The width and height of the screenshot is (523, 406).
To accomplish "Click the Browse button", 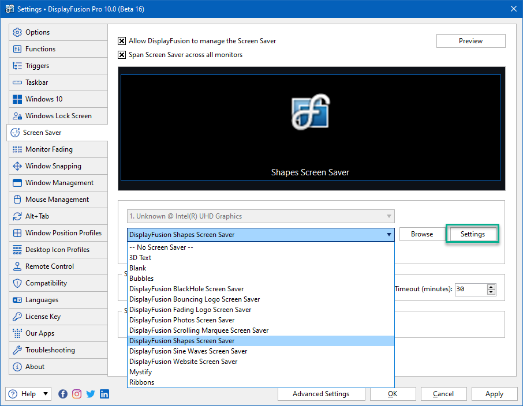I will pyautogui.click(x=422, y=234).
